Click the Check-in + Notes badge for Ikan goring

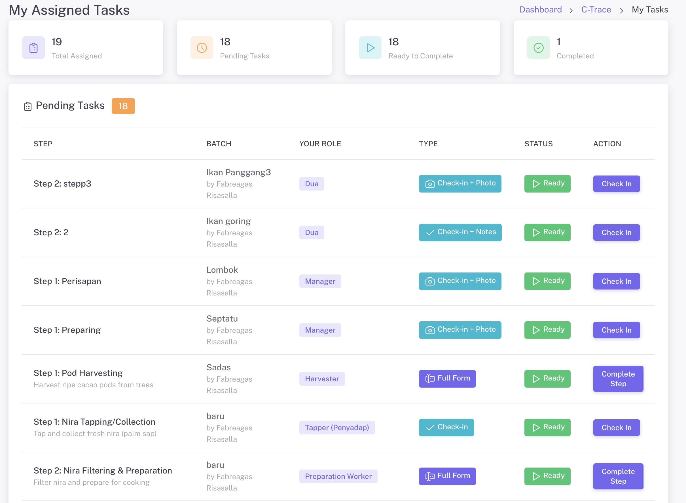click(x=460, y=232)
